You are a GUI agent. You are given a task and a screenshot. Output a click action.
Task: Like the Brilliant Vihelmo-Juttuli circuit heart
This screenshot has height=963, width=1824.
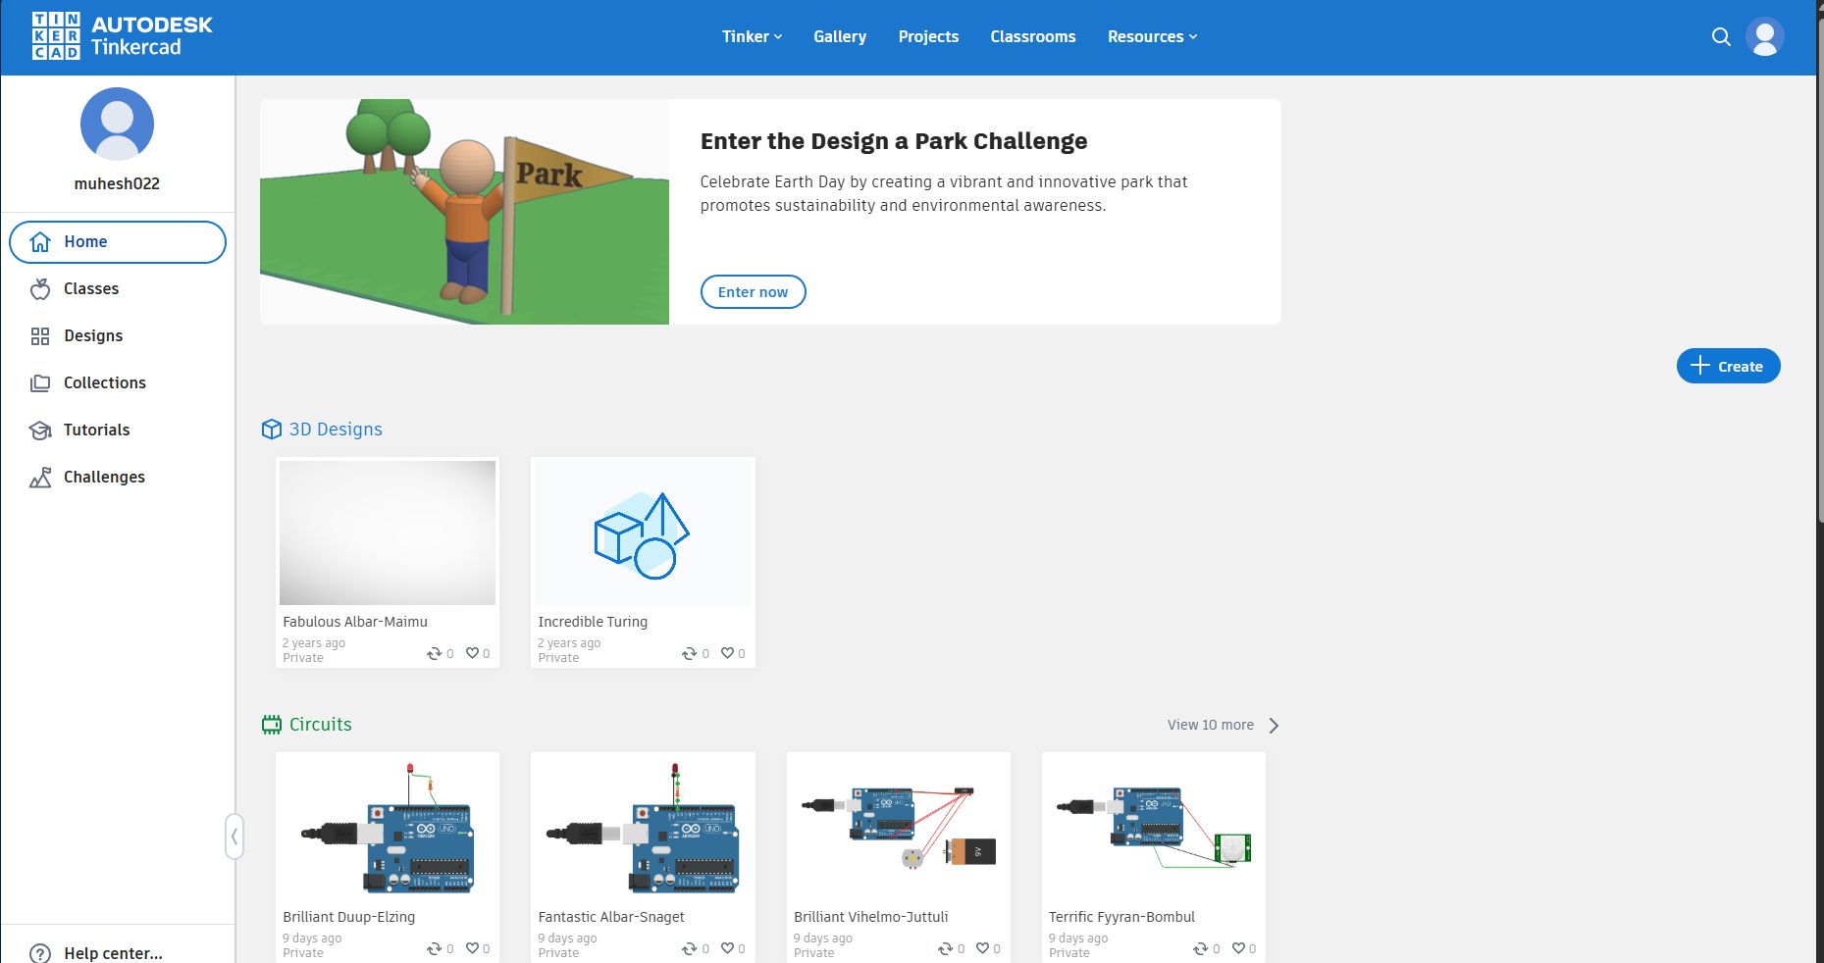(x=982, y=948)
